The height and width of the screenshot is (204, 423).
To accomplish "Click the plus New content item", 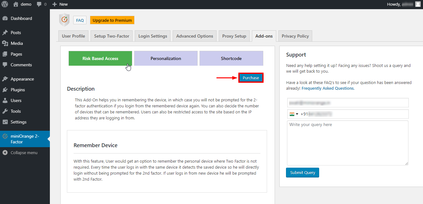I will (x=60, y=4).
